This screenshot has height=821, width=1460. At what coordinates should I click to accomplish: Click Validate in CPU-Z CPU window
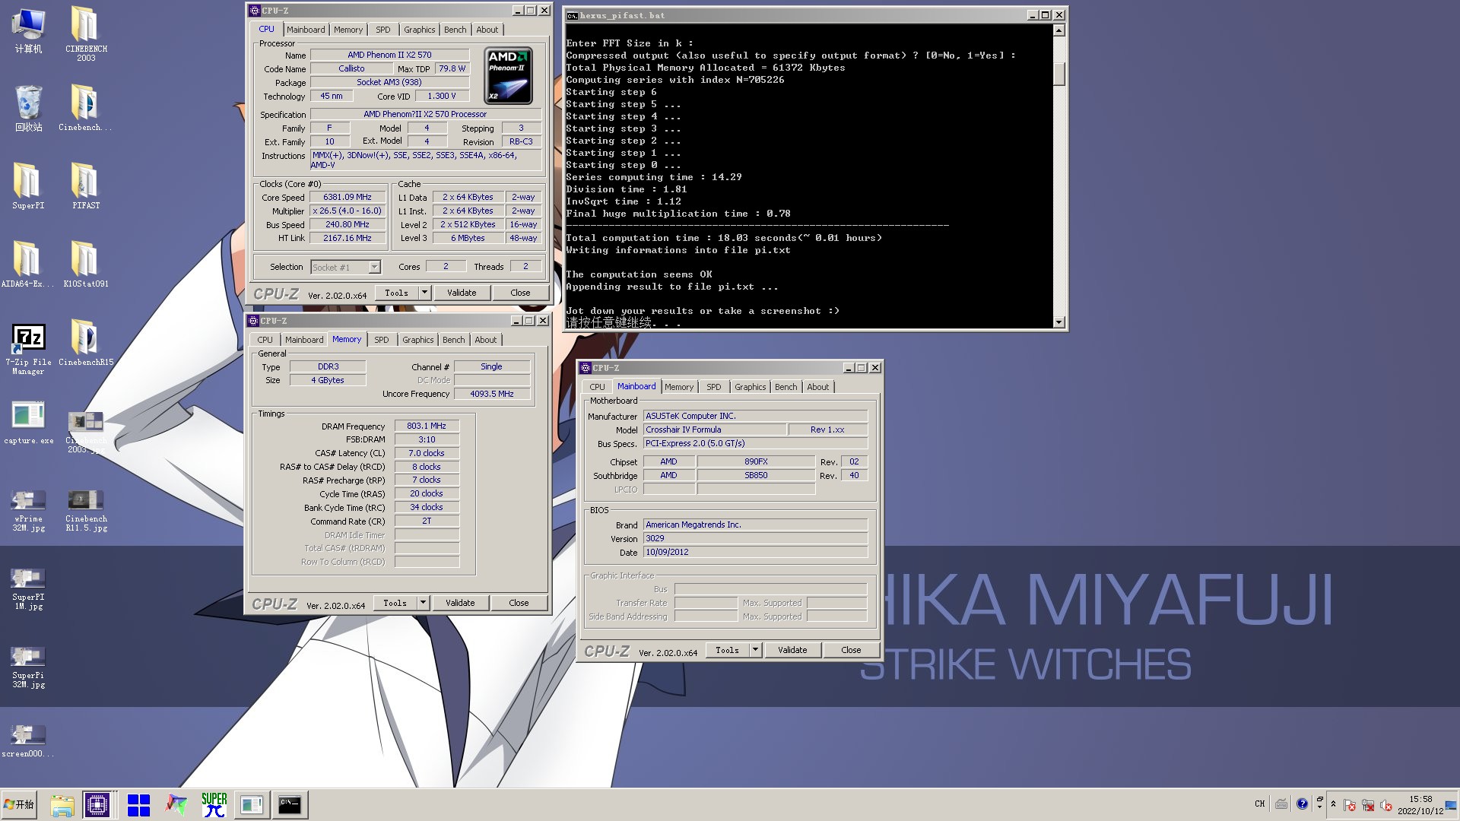tap(462, 293)
